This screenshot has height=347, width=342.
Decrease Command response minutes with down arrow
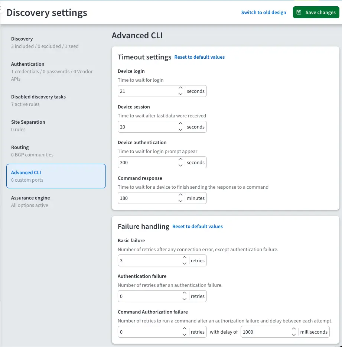180,201
